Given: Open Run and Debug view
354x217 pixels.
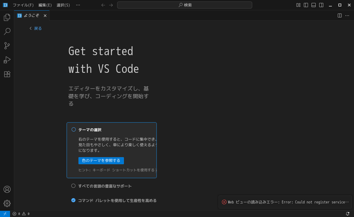Looking at the screenshot, I should click(x=7, y=60).
